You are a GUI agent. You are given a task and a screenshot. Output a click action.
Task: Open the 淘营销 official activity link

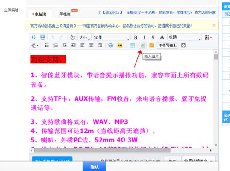[x=111, y=26]
